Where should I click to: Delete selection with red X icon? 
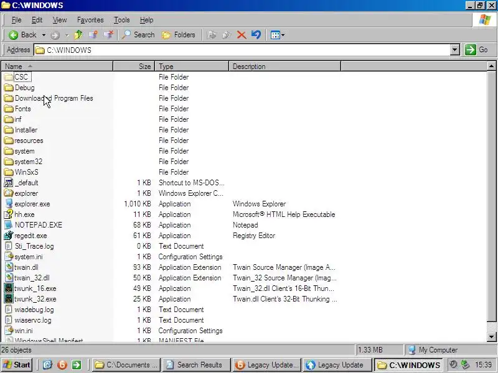[x=242, y=35]
